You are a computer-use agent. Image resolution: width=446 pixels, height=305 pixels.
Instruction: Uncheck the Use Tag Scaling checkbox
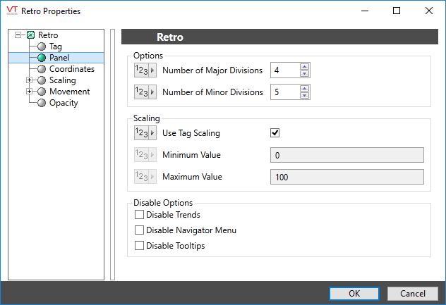(x=276, y=132)
